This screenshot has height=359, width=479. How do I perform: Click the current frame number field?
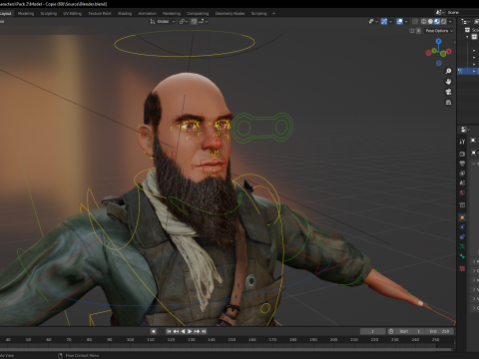(373, 331)
